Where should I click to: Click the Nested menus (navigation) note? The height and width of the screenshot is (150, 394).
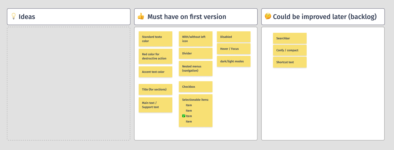195,68
